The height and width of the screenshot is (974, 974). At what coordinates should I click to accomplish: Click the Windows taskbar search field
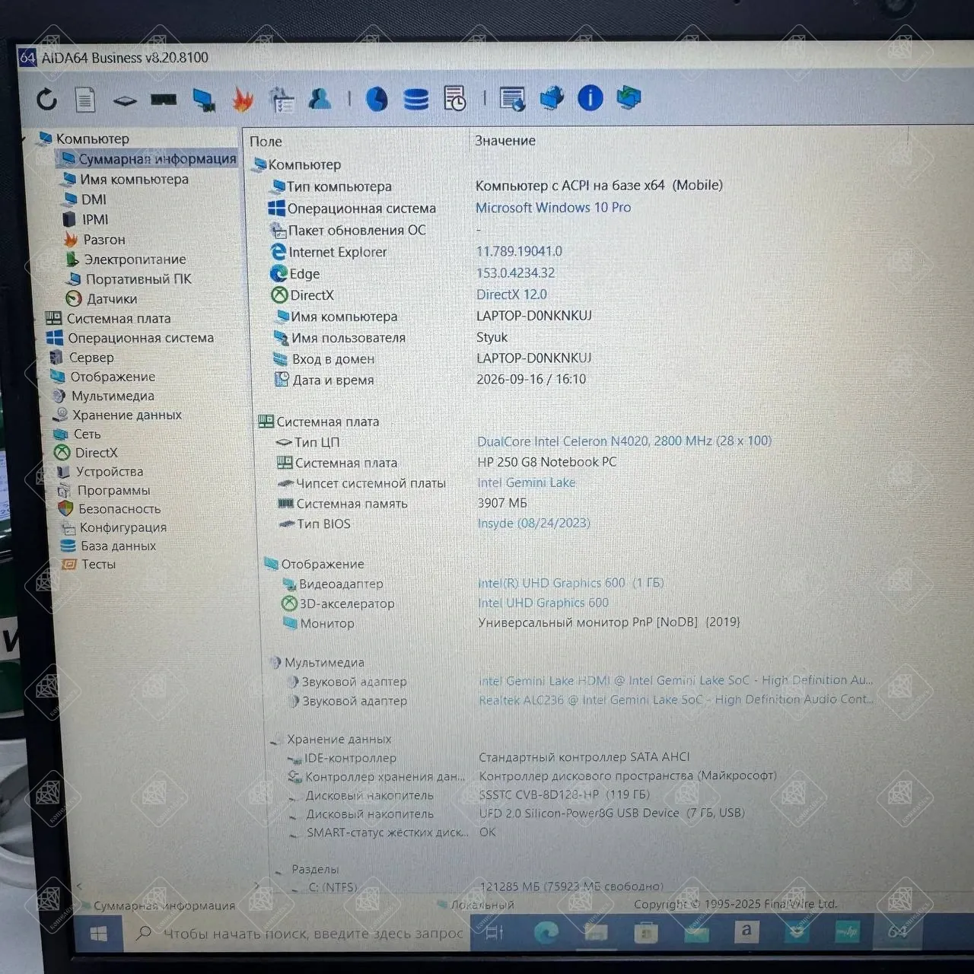click(299, 934)
